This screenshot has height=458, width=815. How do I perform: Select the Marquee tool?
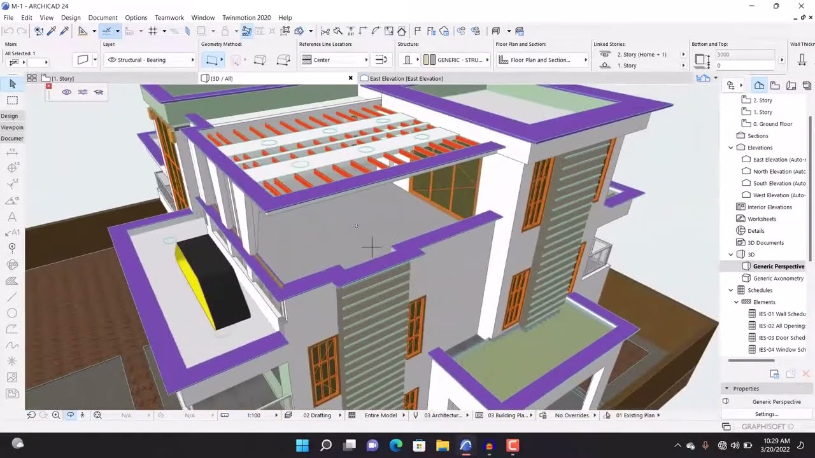pos(12,101)
